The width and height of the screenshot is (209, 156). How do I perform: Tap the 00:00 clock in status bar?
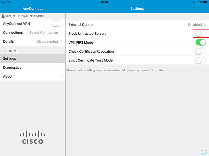point(105,2)
